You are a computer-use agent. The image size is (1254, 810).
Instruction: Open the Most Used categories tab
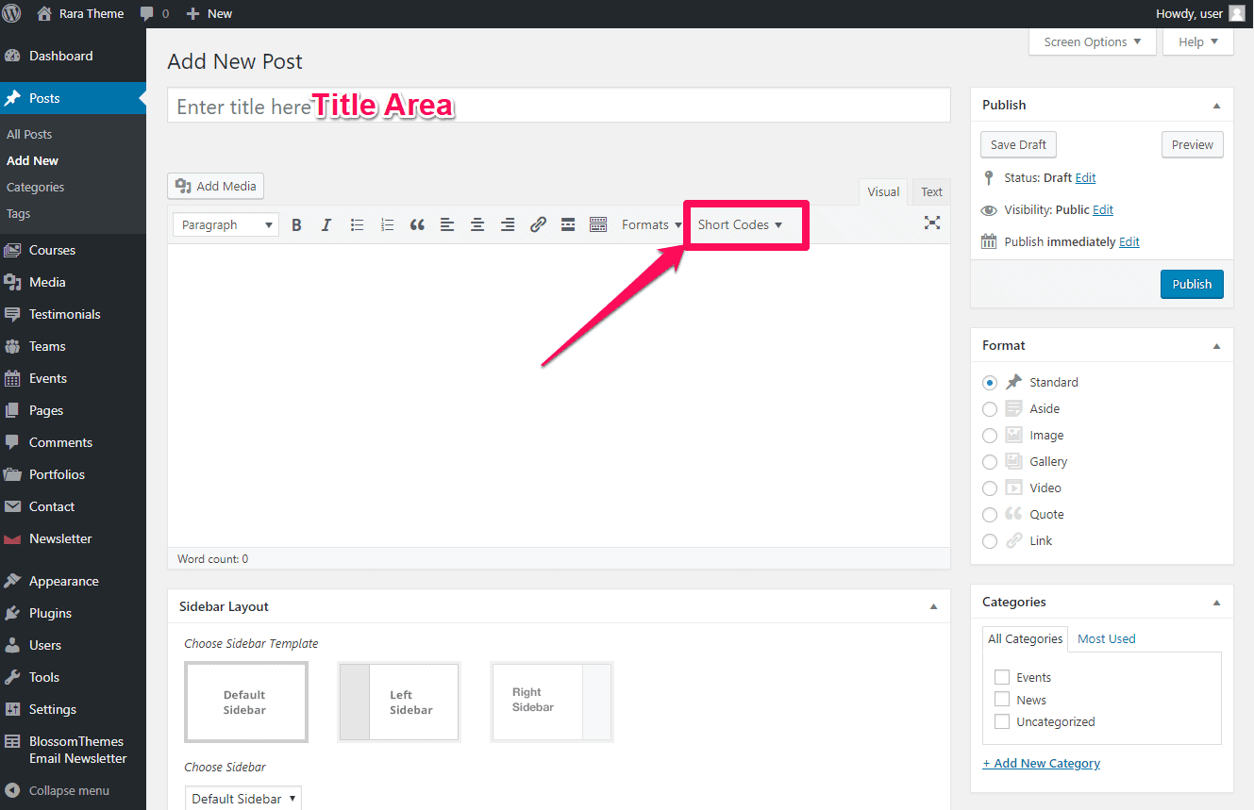[x=1106, y=639]
